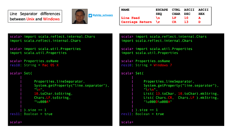The height and width of the screenshot is (131, 233).
Task: Click the 10.toChar.toString line
Action: pyautogui.click(x=53, y=94)
